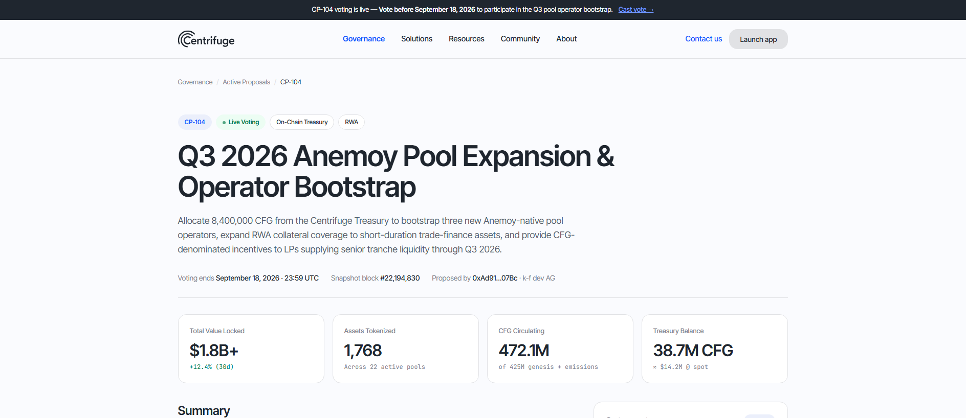Click the proposal title heading
Image resolution: width=966 pixels, height=418 pixels.
pos(396,171)
